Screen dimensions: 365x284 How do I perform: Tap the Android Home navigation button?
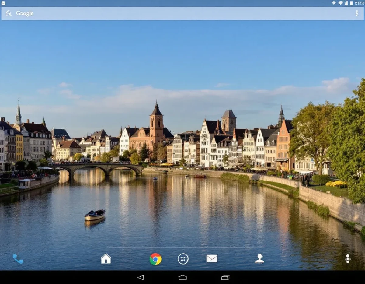pos(182,277)
